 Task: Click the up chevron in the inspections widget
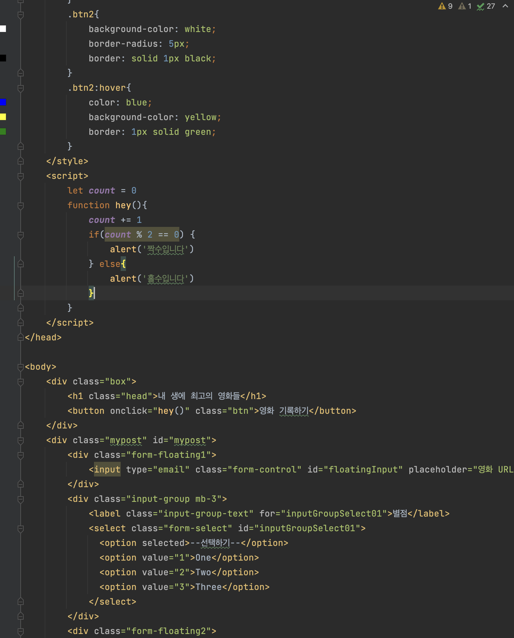coord(505,6)
